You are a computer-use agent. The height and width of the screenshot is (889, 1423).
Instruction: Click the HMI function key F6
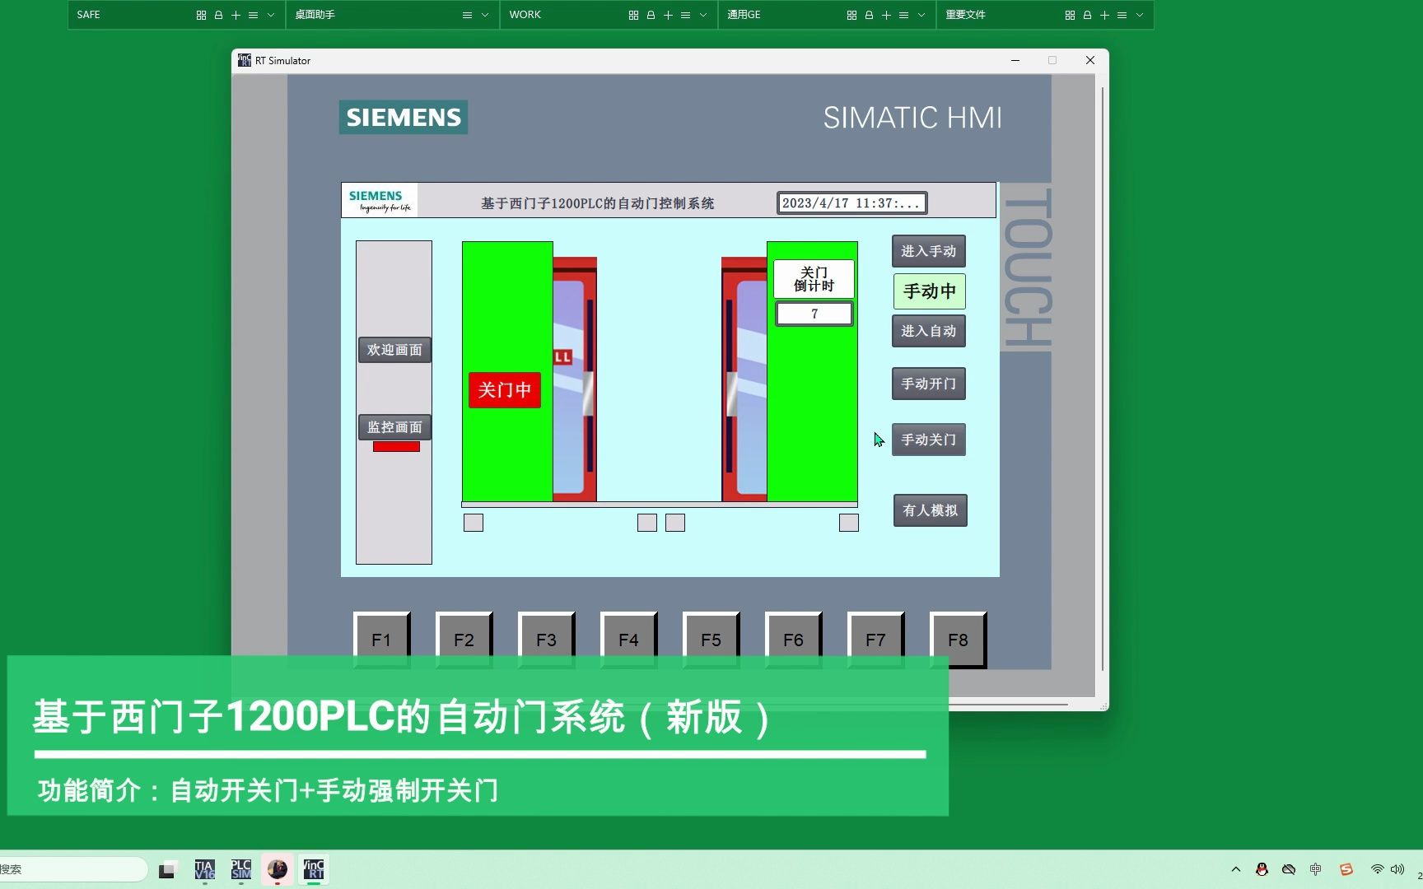793,640
